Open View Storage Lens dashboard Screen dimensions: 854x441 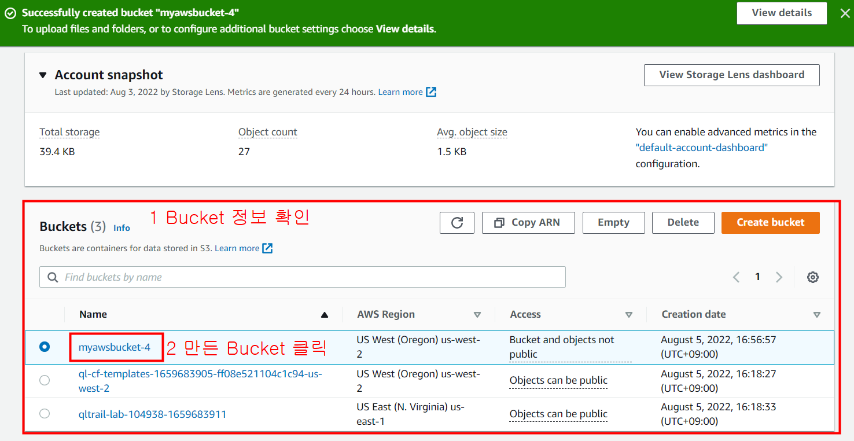731,75
